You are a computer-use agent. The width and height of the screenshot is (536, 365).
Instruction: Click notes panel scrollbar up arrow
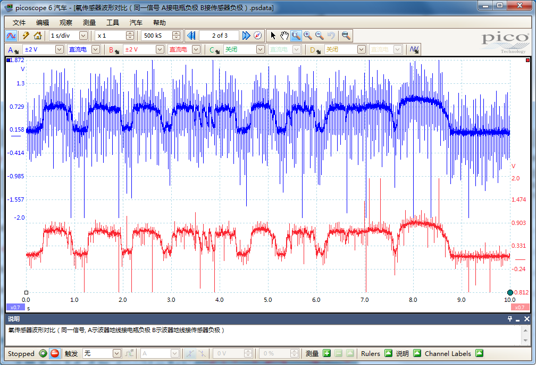coord(525,330)
